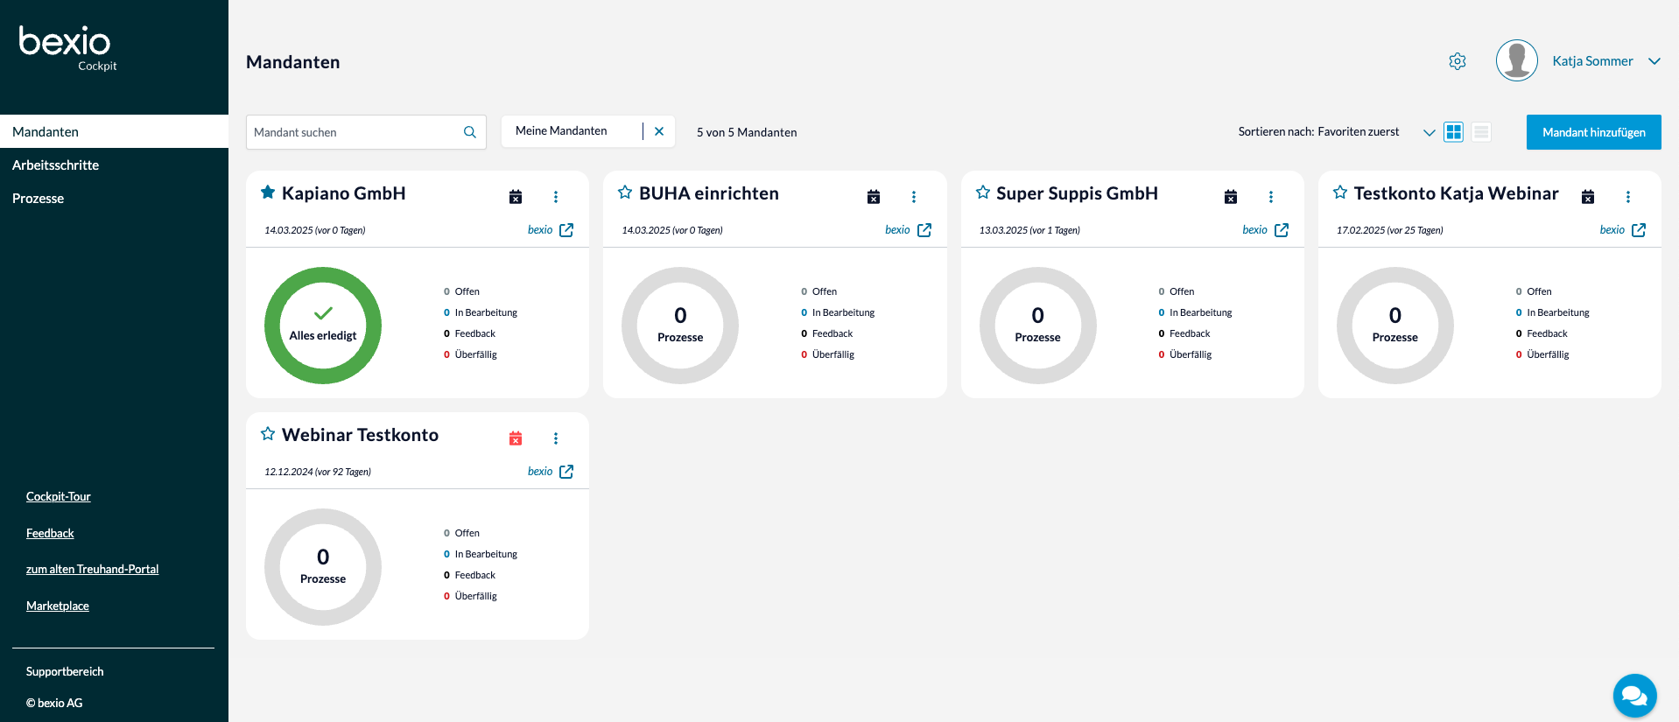The height and width of the screenshot is (722, 1679).
Task: Switch to grid view layout
Action: [x=1453, y=132]
